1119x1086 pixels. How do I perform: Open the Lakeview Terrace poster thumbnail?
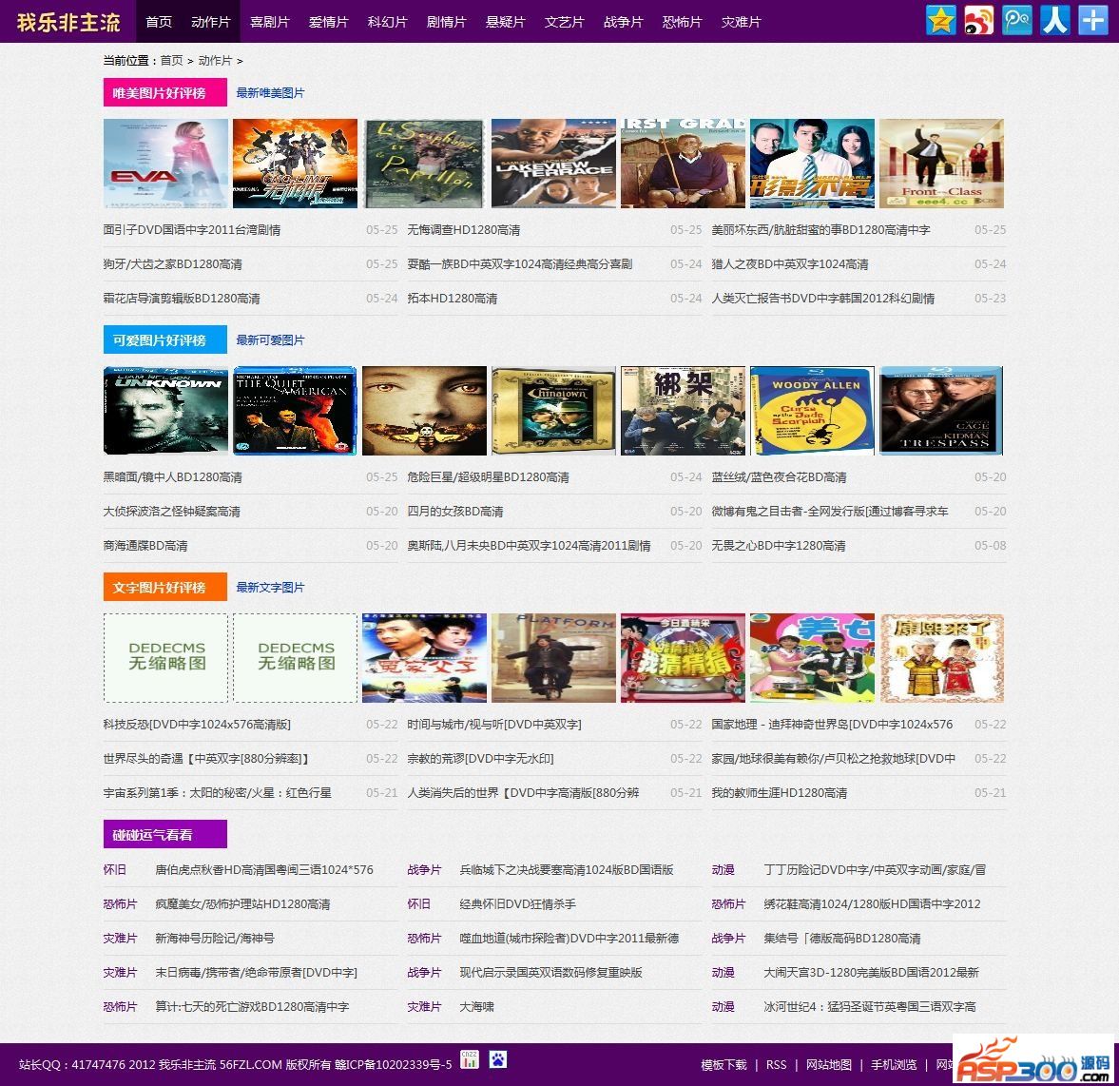point(553,164)
